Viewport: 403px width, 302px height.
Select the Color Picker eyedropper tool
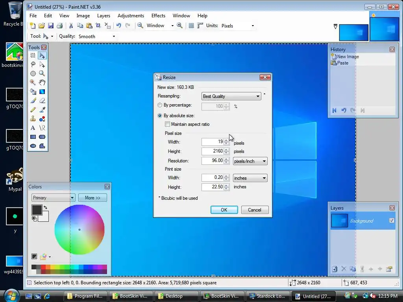pyautogui.click(x=42, y=110)
